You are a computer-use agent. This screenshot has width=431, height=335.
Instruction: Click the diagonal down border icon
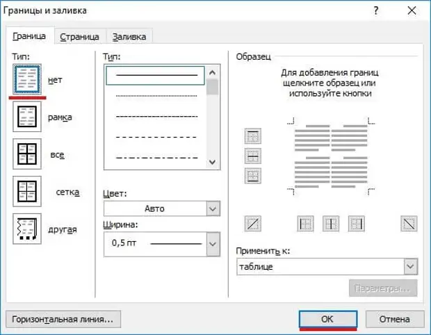pos(409,223)
